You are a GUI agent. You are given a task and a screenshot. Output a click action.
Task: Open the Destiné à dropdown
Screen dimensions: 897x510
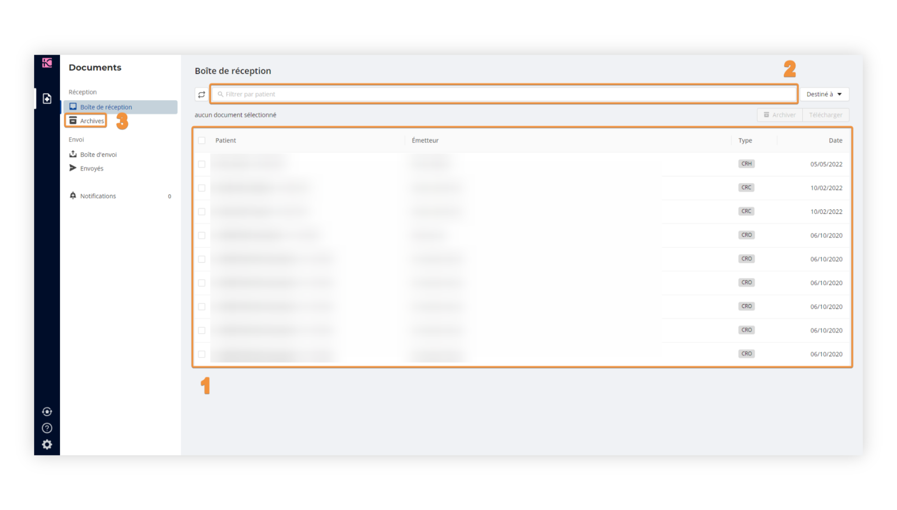[x=824, y=94]
